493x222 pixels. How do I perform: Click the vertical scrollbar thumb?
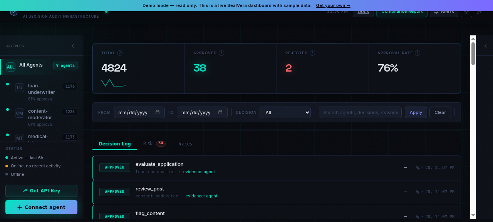tap(473, 53)
